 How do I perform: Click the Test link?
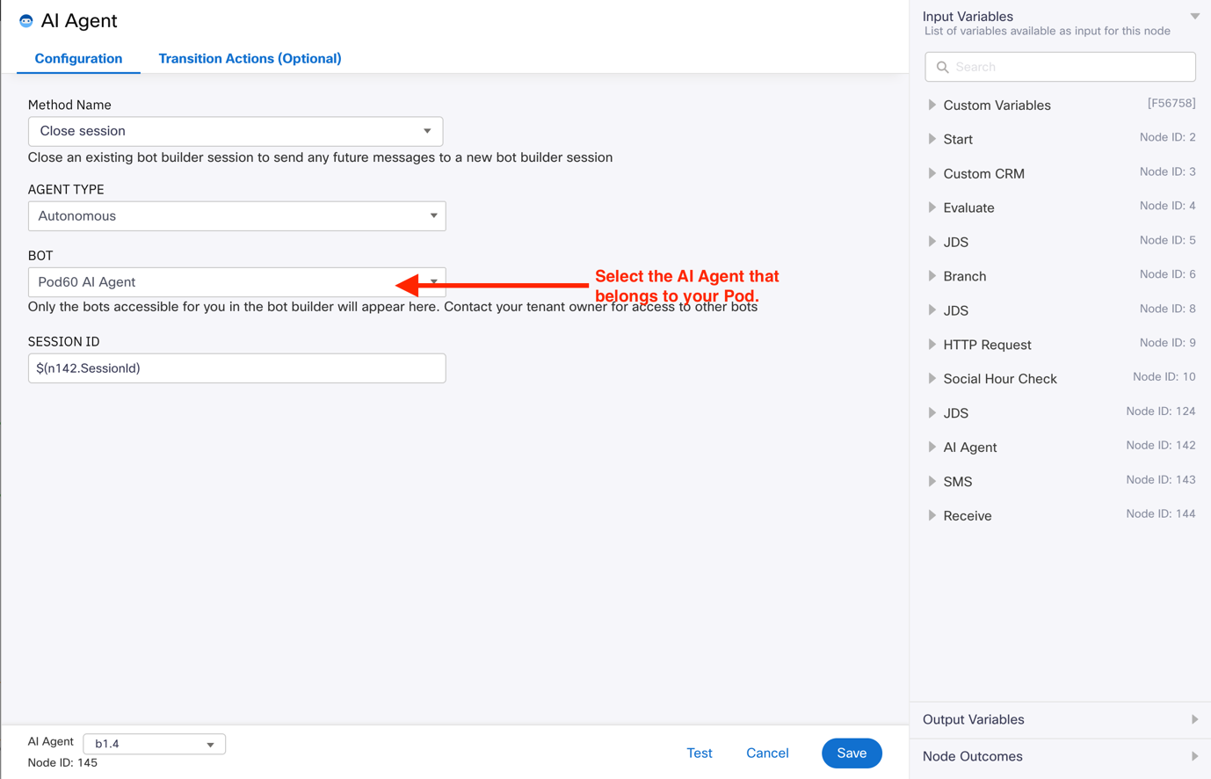point(699,754)
